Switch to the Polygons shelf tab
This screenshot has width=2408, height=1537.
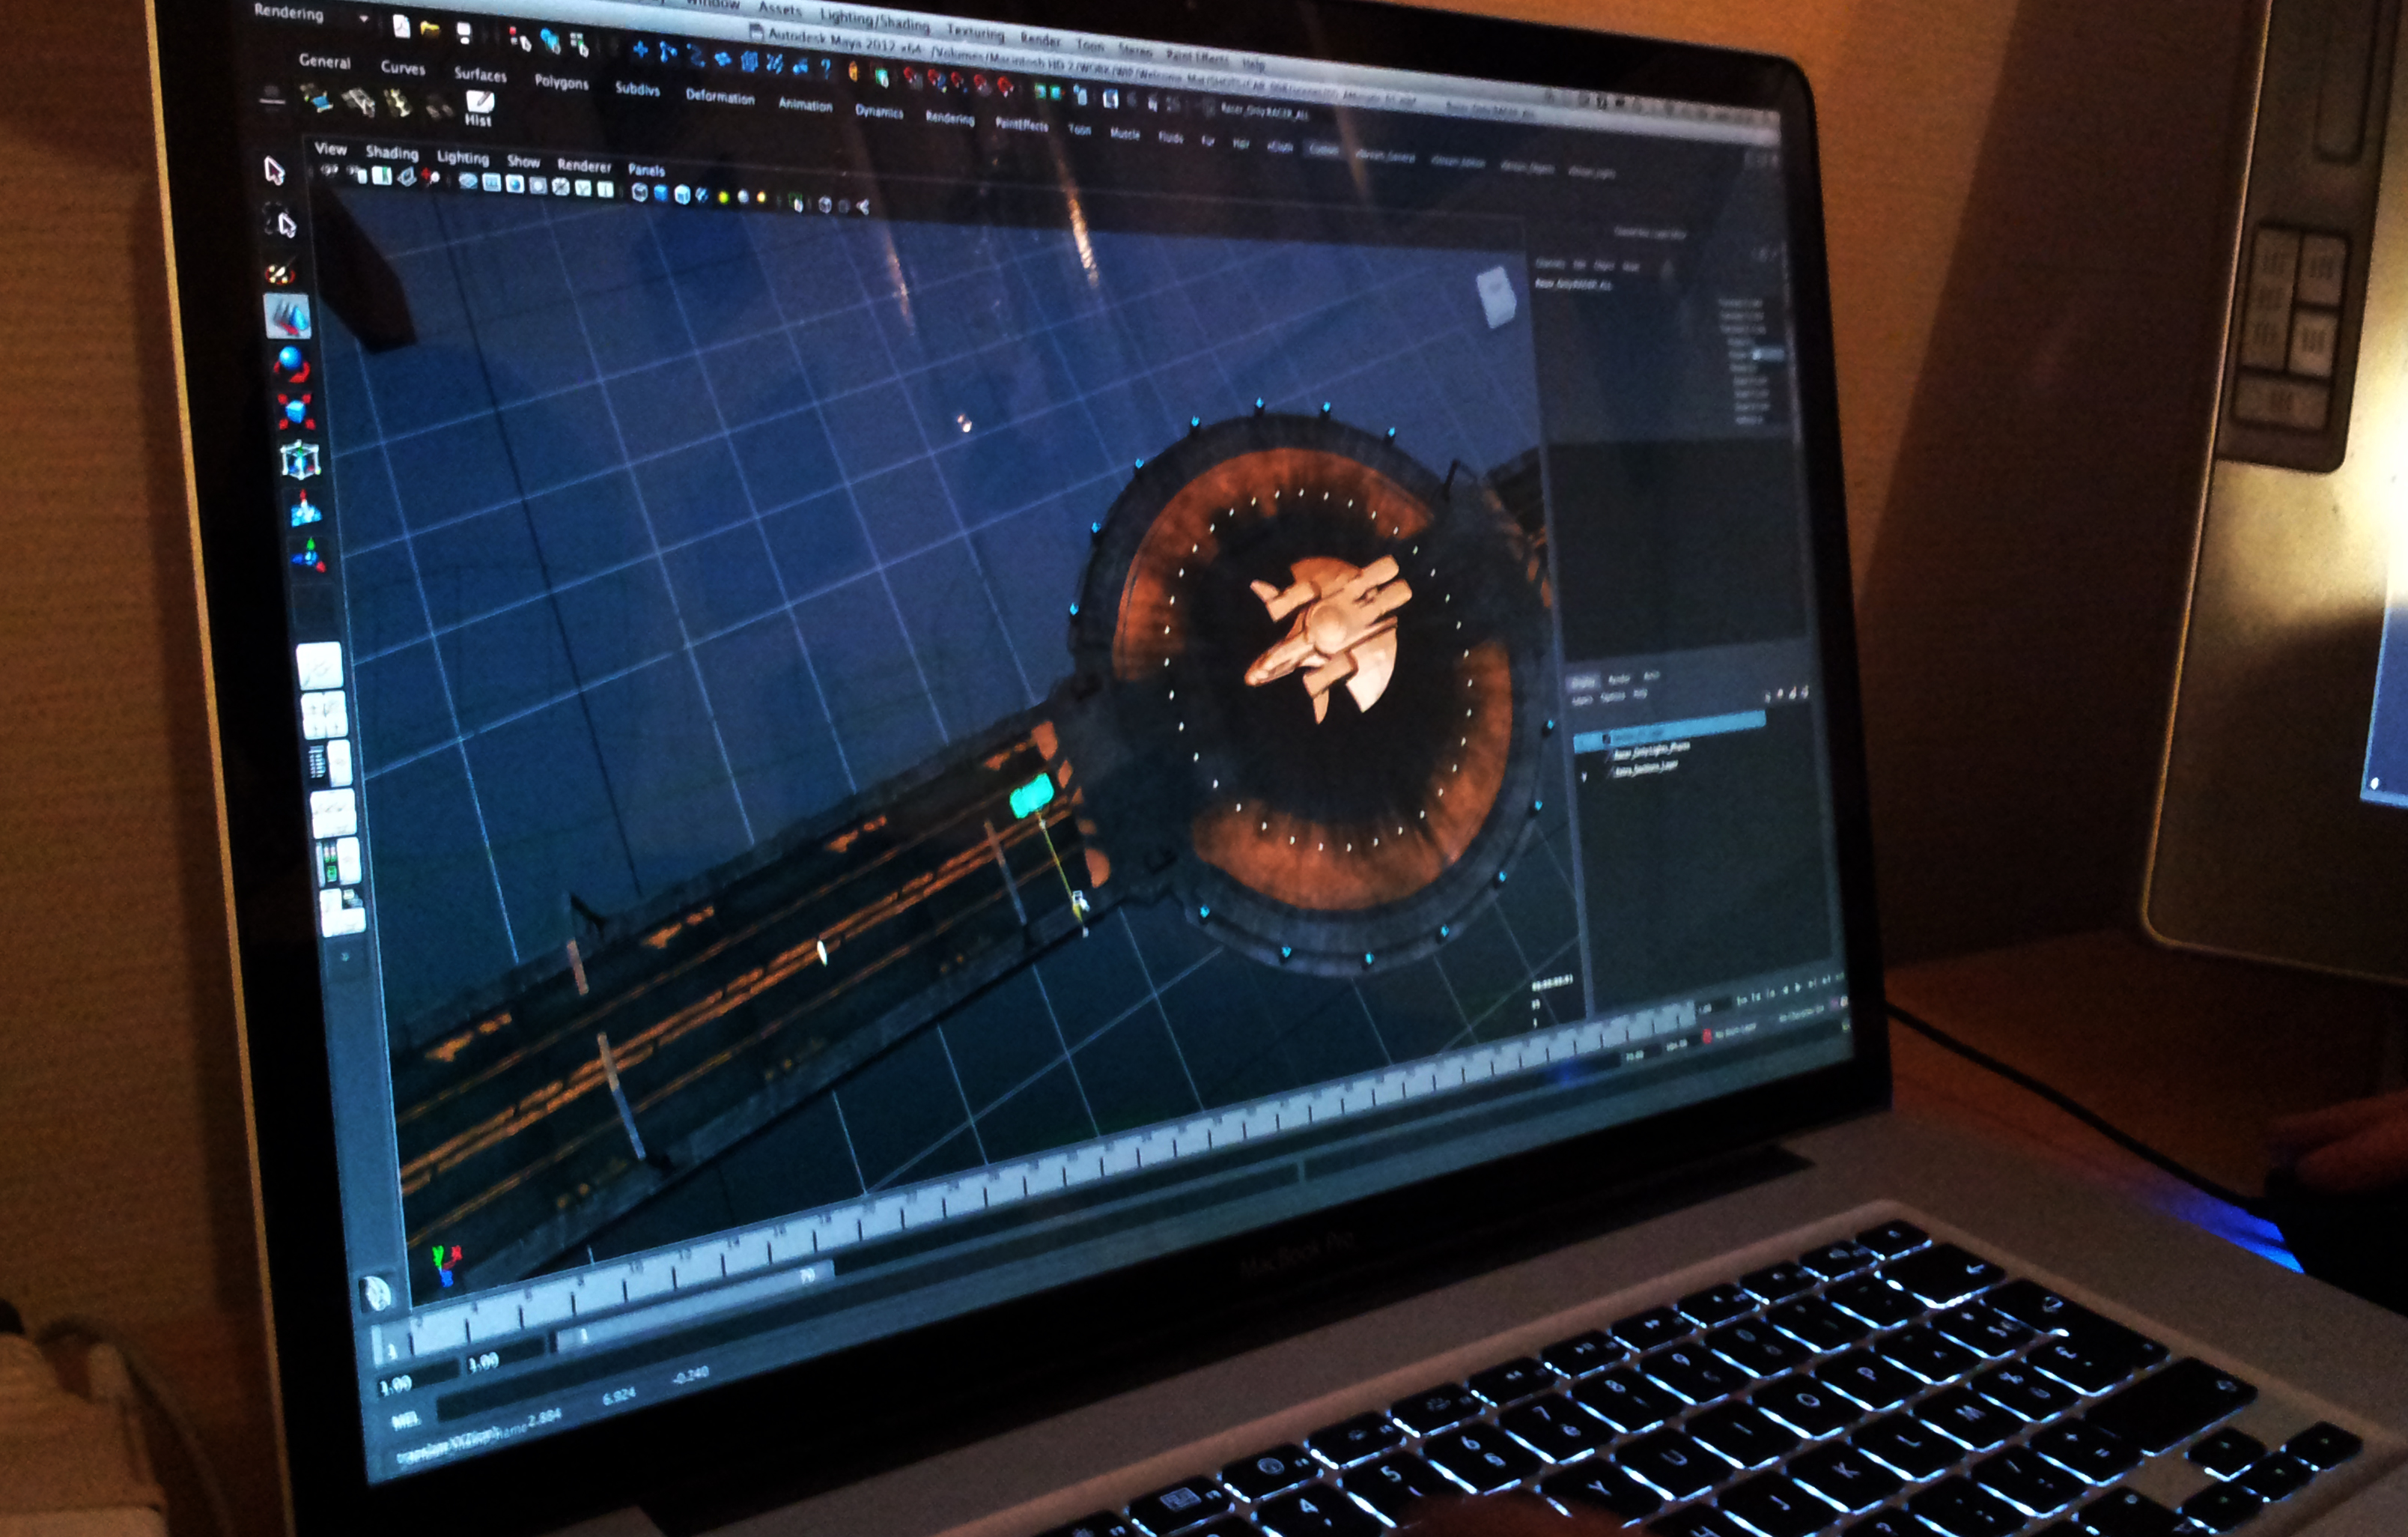click(561, 82)
